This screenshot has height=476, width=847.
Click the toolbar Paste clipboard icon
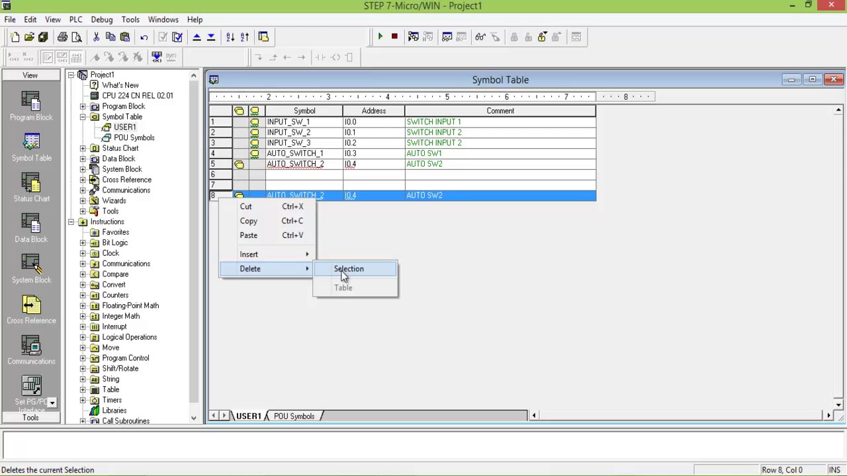point(124,37)
